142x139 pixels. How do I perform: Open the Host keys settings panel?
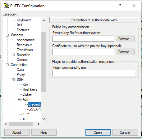coord(30,89)
